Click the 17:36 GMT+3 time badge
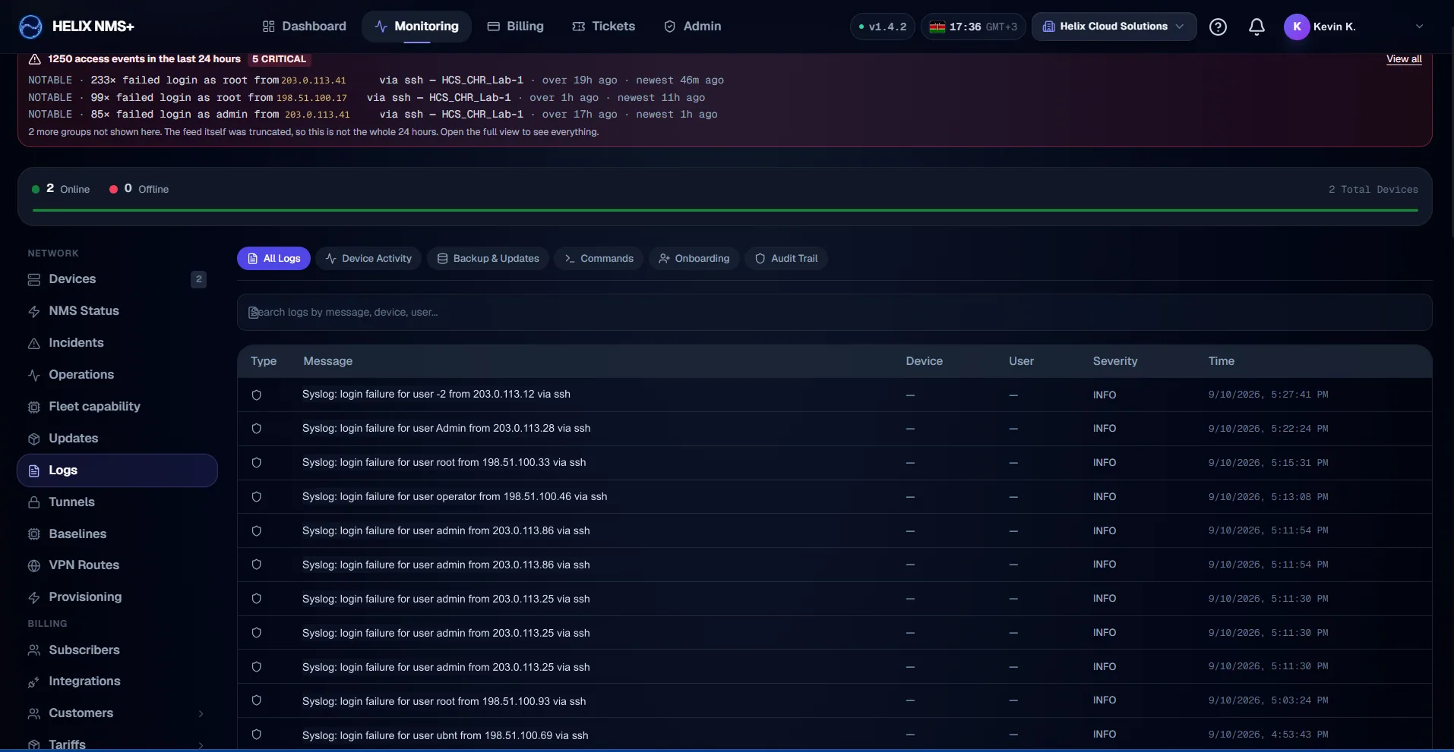The height and width of the screenshot is (752, 1454). [x=974, y=27]
